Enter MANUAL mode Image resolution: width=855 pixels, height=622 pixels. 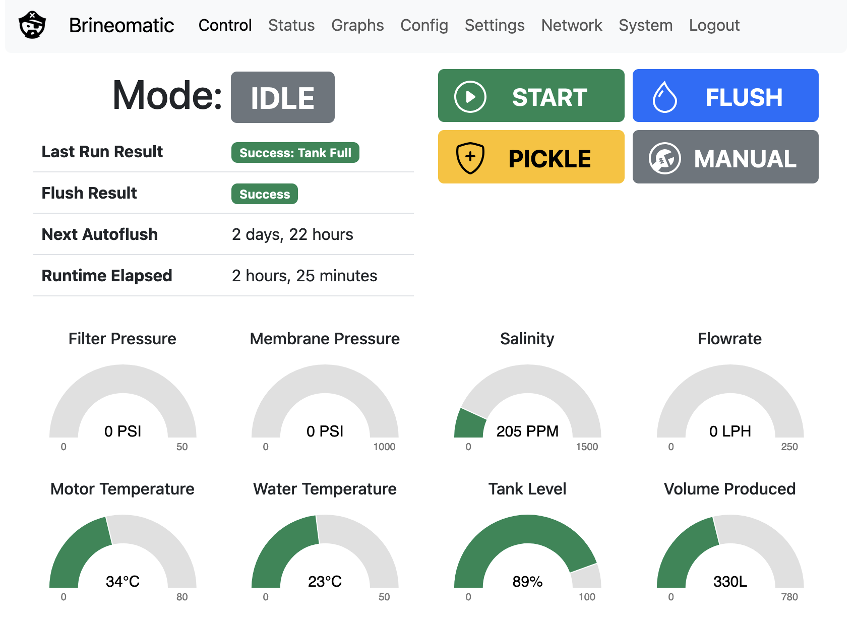725,157
